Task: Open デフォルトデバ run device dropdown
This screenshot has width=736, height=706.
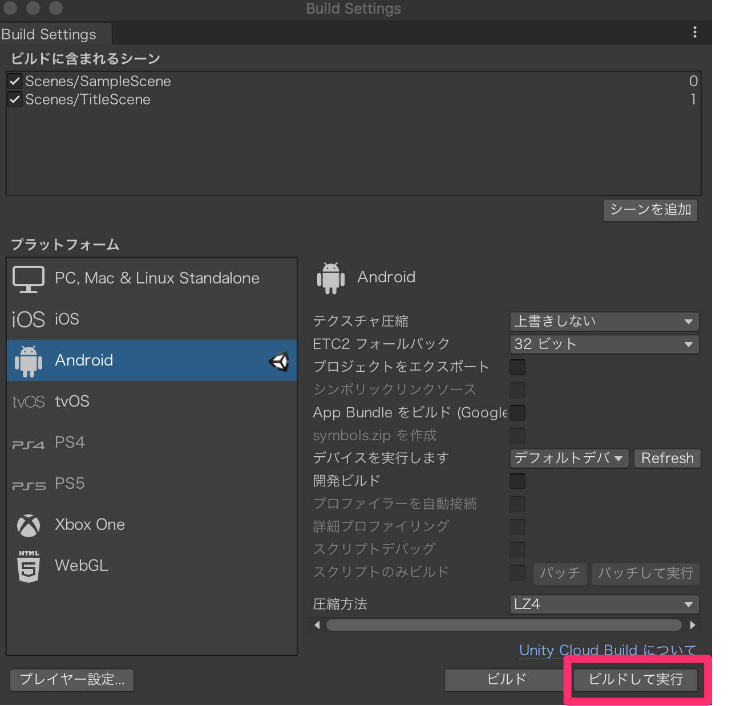Action: pyautogui.click(x=569, y=459)
